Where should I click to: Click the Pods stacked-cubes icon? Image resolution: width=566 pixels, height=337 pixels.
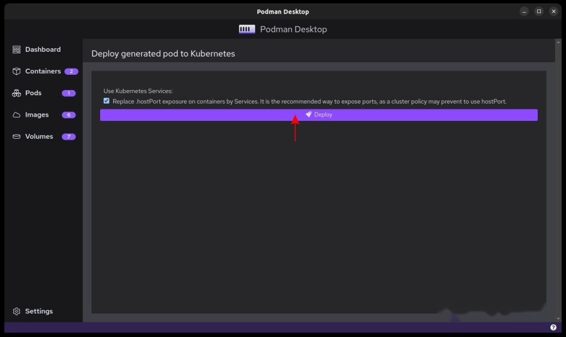[x=16, y=93]
